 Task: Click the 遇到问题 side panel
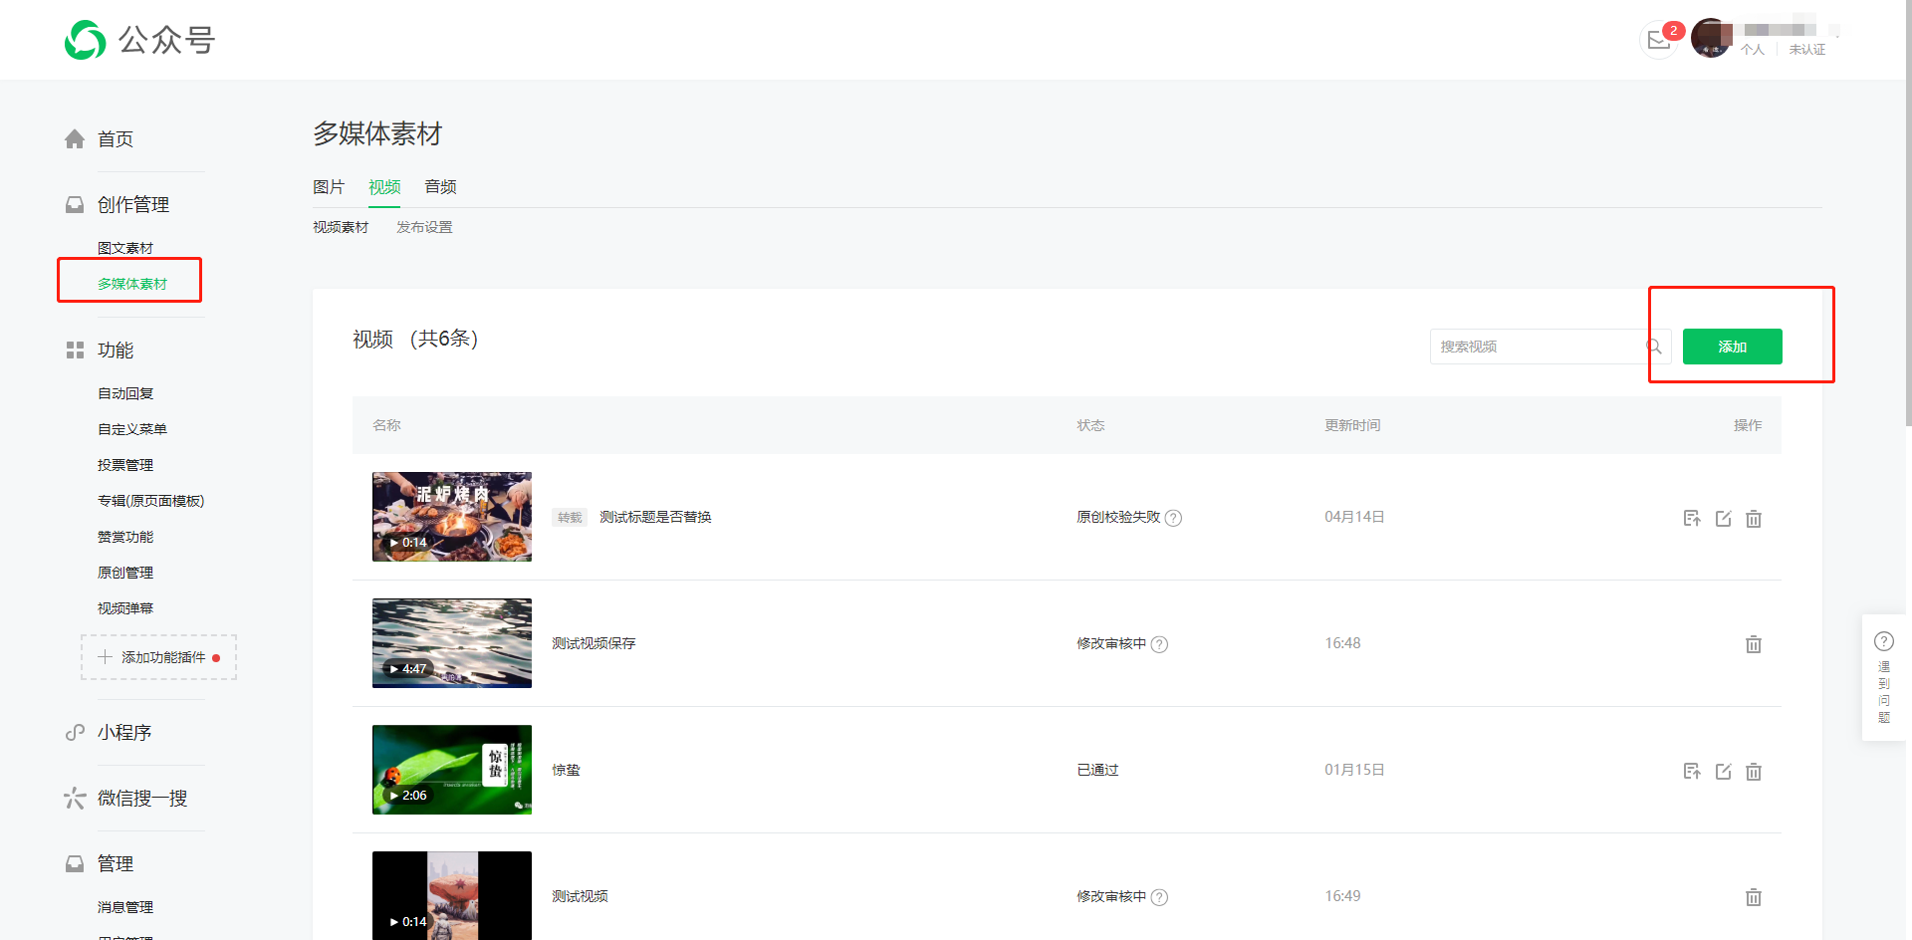click(1884, 677)
